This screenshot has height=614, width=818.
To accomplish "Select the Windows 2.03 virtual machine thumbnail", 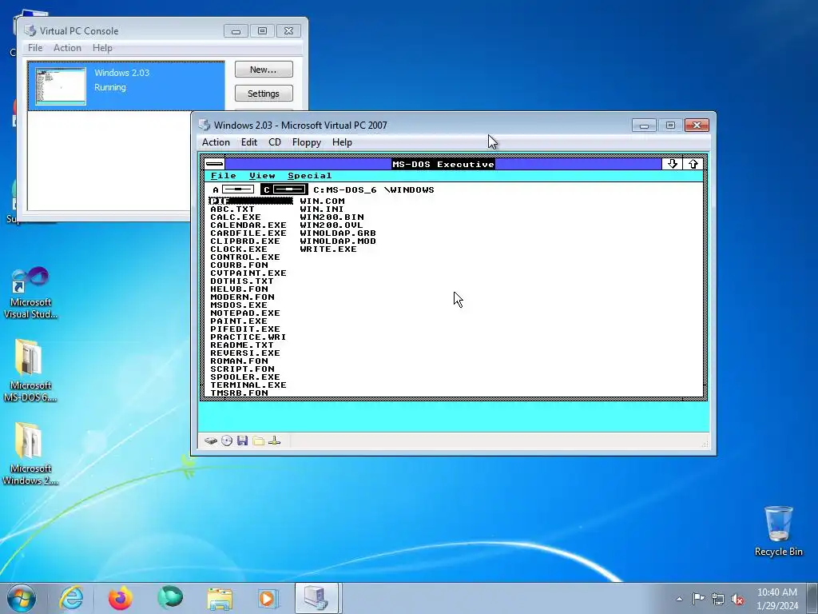I will 61,86.
